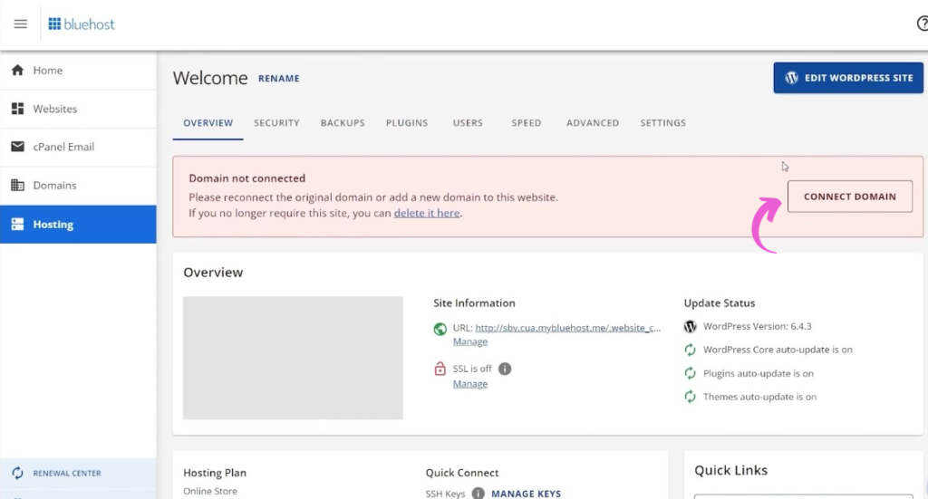Open the hamburger menu icon

(21, 24)
